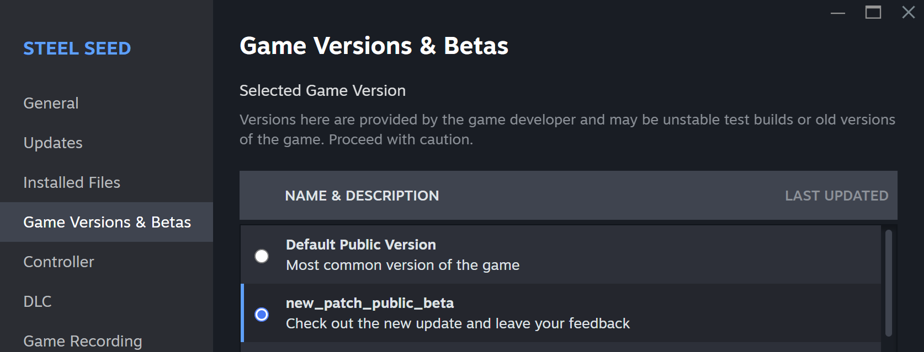Select the Default Public Version radio button
Screen dimensions: 924x352
(262, 256)
